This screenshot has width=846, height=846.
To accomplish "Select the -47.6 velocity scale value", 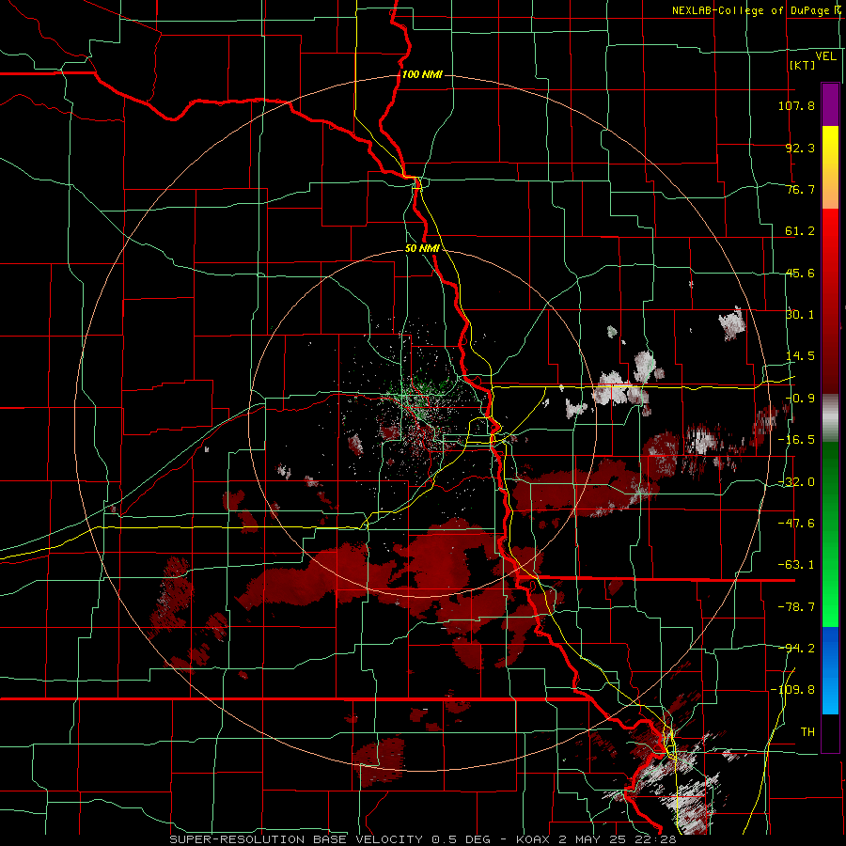I will tap(796, 524).
